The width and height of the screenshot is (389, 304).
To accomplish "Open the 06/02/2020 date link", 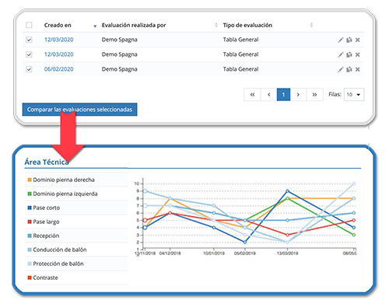I will pos(59,69).
